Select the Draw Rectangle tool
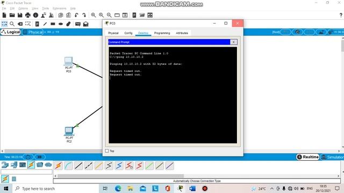 tap(53, 24)
